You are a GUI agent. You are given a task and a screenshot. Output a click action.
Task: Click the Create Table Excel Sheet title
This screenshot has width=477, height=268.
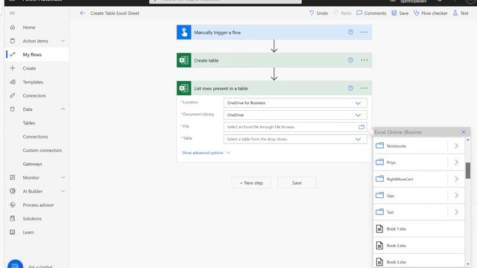pos(115,13)
